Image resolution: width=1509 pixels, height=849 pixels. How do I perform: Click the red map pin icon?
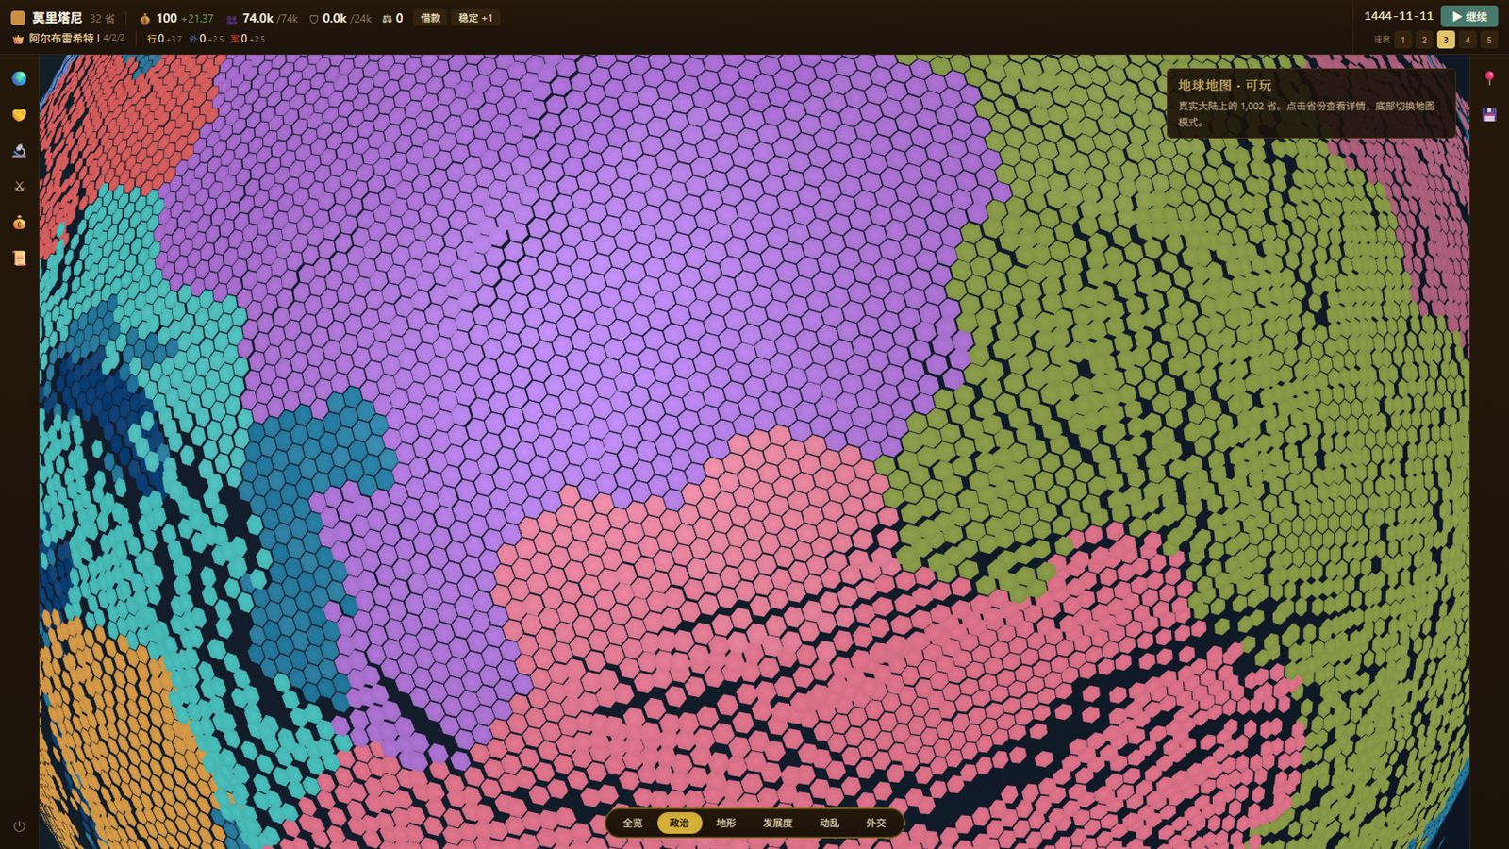[x=1489, y=78]
